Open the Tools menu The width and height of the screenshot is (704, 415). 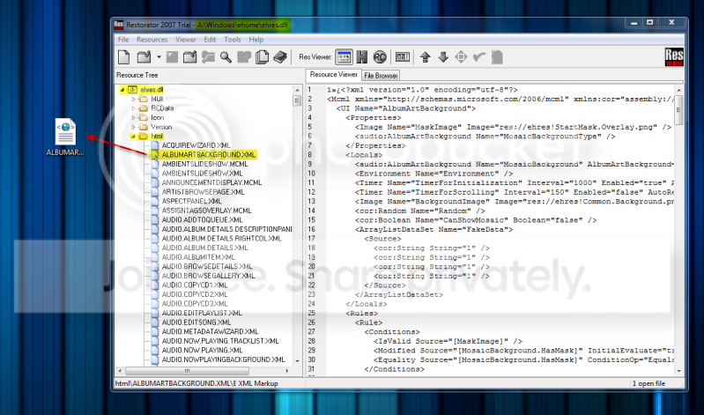(x=232, y=40)
